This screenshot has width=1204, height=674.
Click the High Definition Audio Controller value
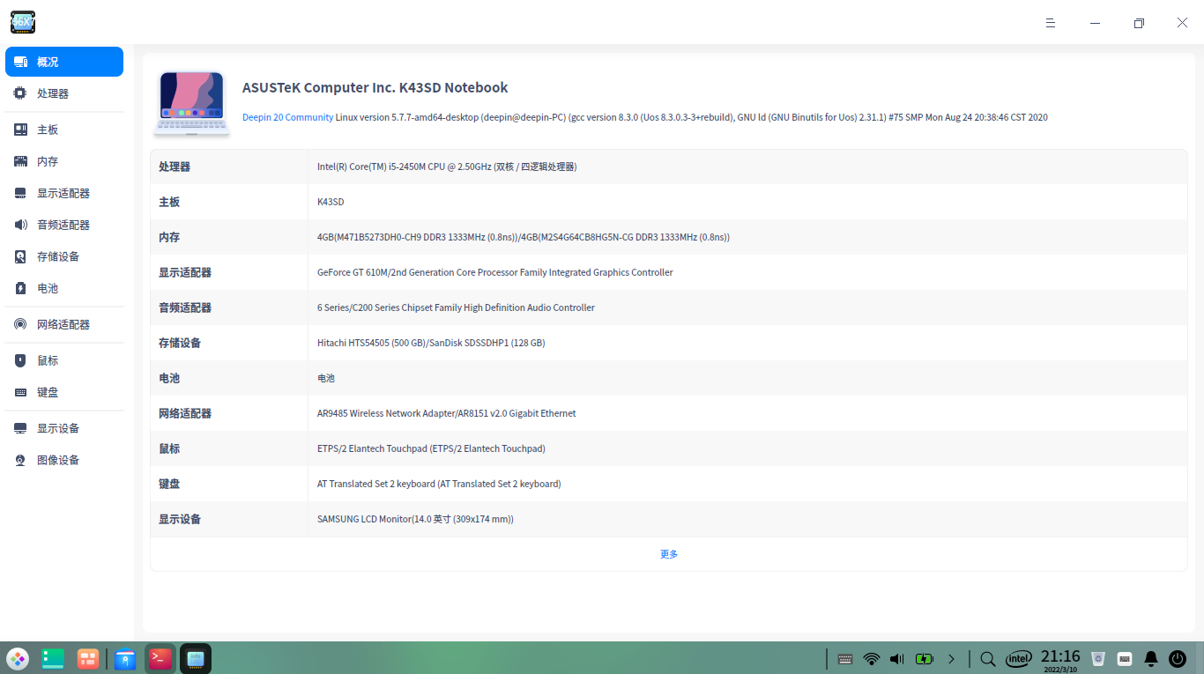point(456,307)
